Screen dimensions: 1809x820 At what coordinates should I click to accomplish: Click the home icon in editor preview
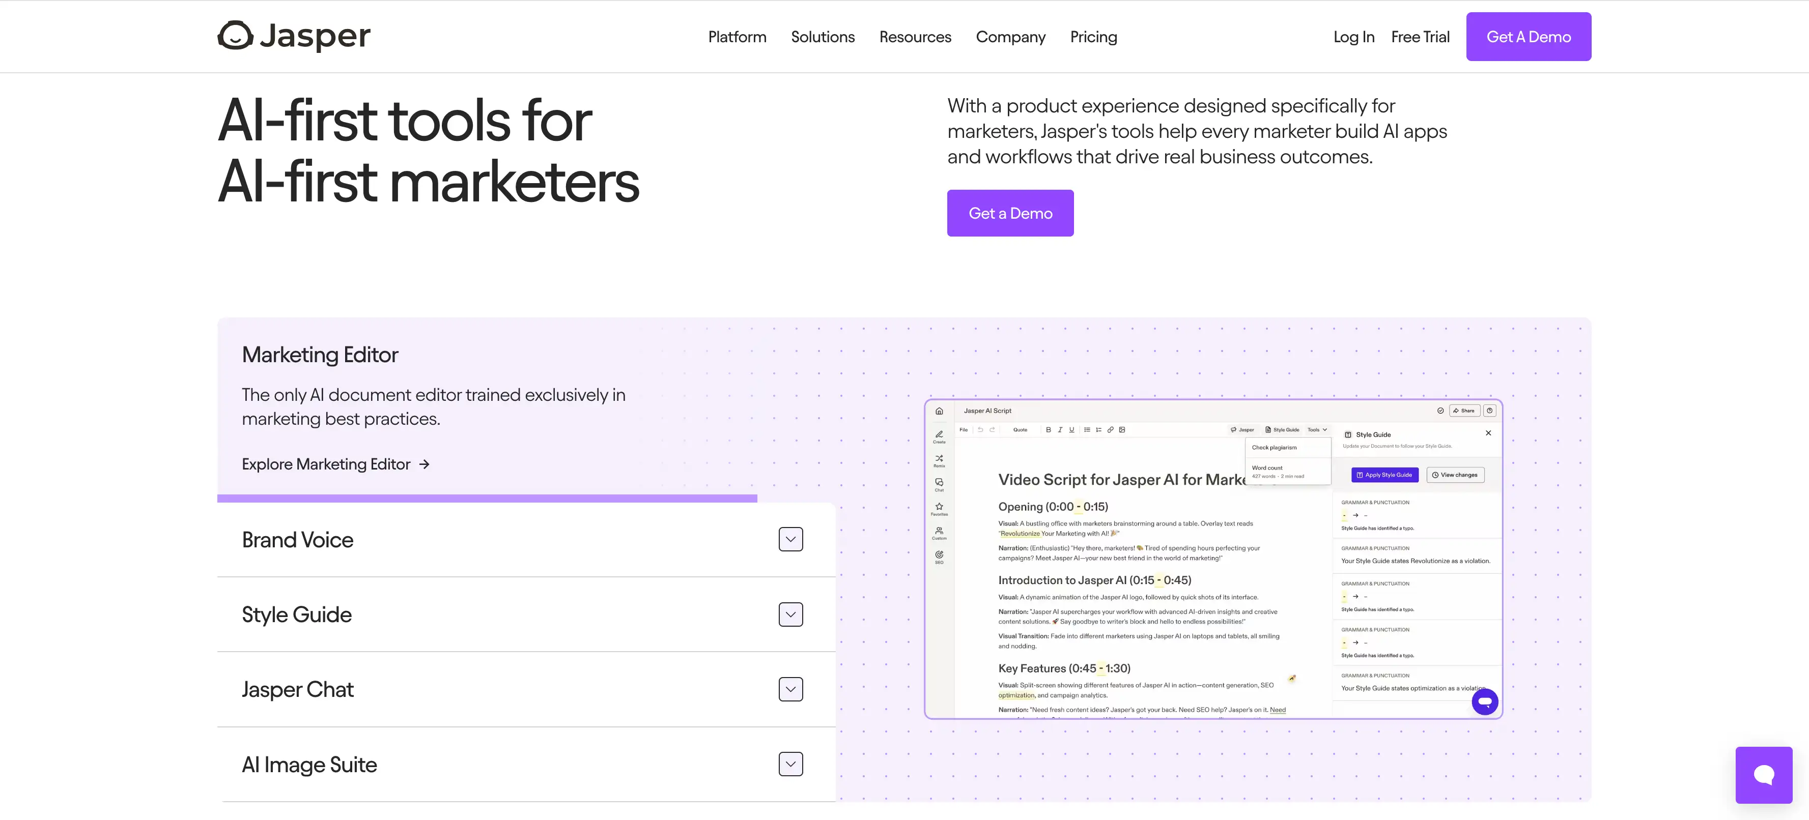pyautogui.click(x=939, y=411)
